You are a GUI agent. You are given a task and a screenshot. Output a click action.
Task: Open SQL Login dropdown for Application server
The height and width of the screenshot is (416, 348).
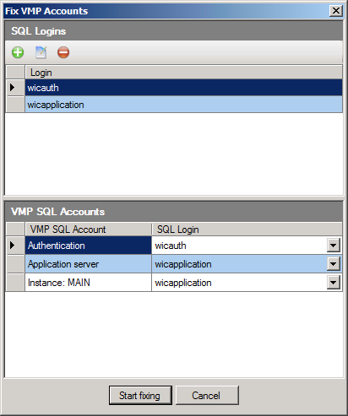coord(334,264)
